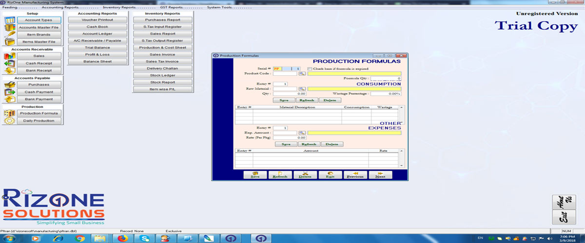Click the Exp. Account lookup magnifier icon

coord(302,133)
